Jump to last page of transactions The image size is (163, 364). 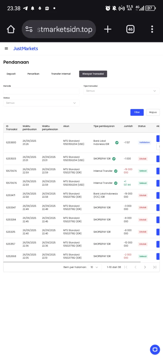click(155, 267)
